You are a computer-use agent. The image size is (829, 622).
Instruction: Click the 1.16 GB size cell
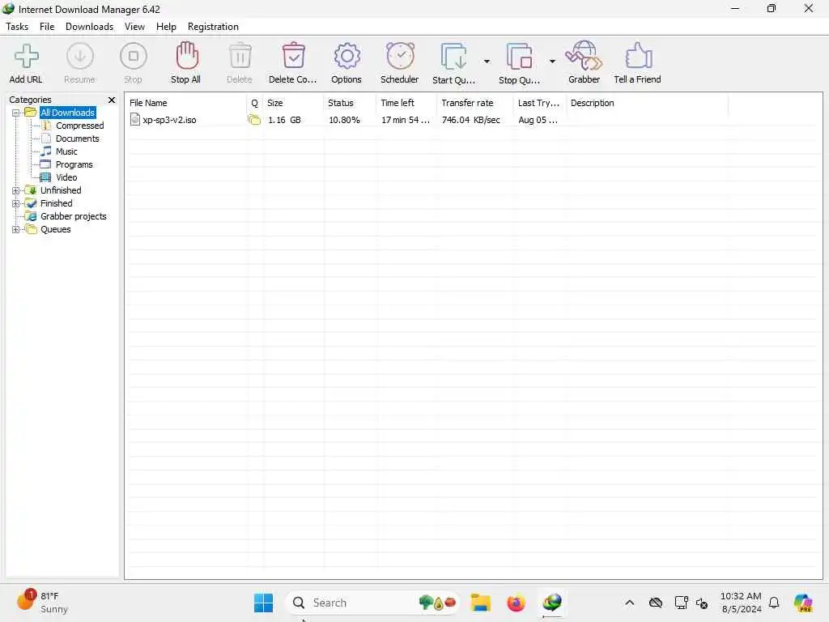284,120
